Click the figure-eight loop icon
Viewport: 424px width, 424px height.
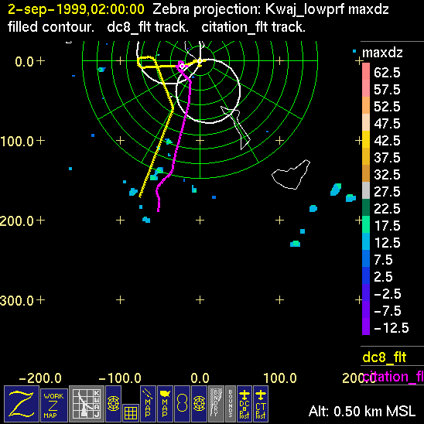click(x=182, y=404)
